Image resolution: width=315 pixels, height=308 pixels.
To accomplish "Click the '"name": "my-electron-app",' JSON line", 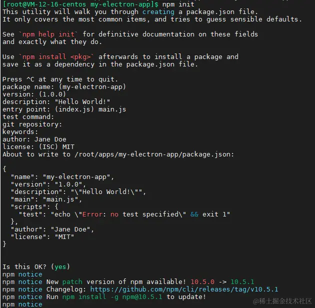I will [x=62, y=177].
